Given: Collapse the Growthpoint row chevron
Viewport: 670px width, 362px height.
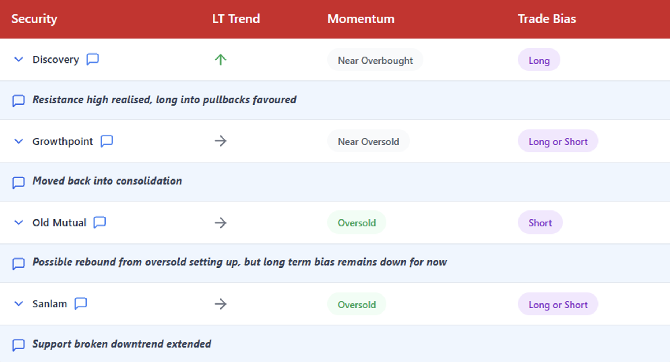Looking at the screenshot, I should tap(18, 141).
